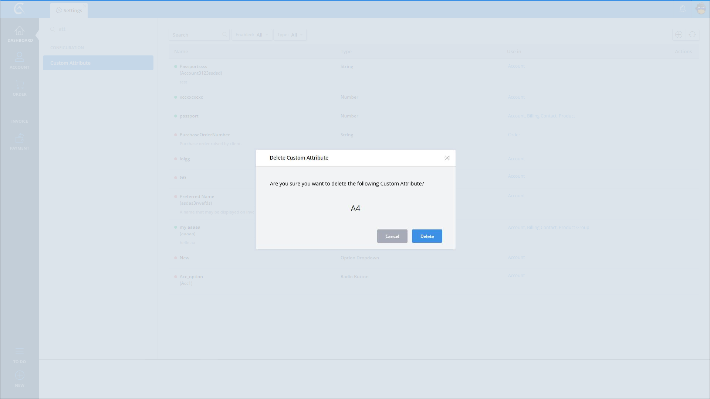Screen dimensions: 710x399
Task: Click the settings search box containing 'att'
Action: pyautogui.click(x=100, y=29)
